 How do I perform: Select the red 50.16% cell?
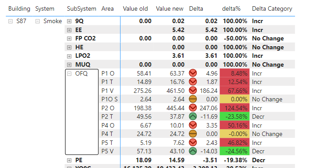tap(235, 125)
